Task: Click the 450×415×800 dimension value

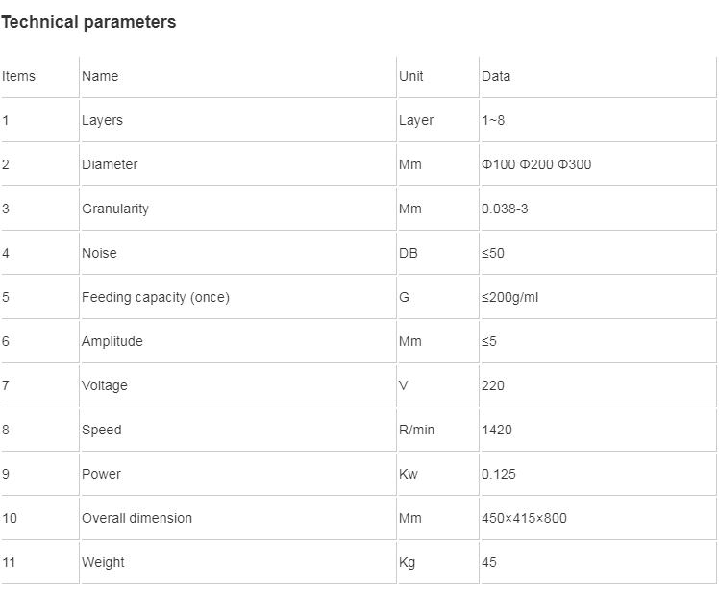Action: tap(524, 518)
